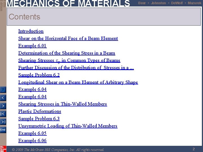
Task: Click the Home navigation icon
Action: click(3, 90)
